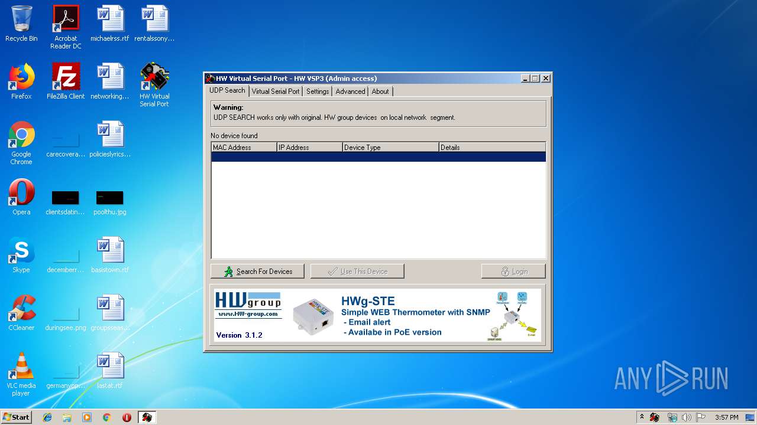
Task: Select michaelrss.rtf file icon
Action: pyautogui.click(x=110, y=24)
